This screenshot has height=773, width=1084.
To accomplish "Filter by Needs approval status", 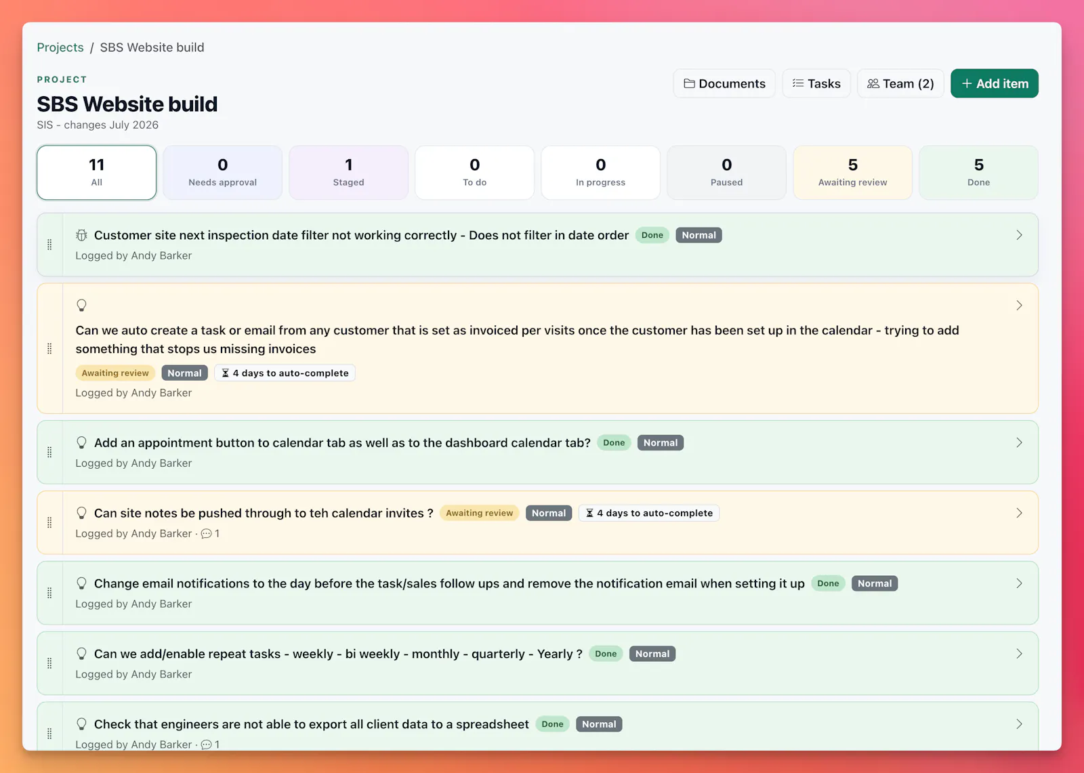I will click(223, 173).
